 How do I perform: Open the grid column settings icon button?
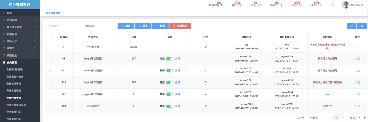362,26
